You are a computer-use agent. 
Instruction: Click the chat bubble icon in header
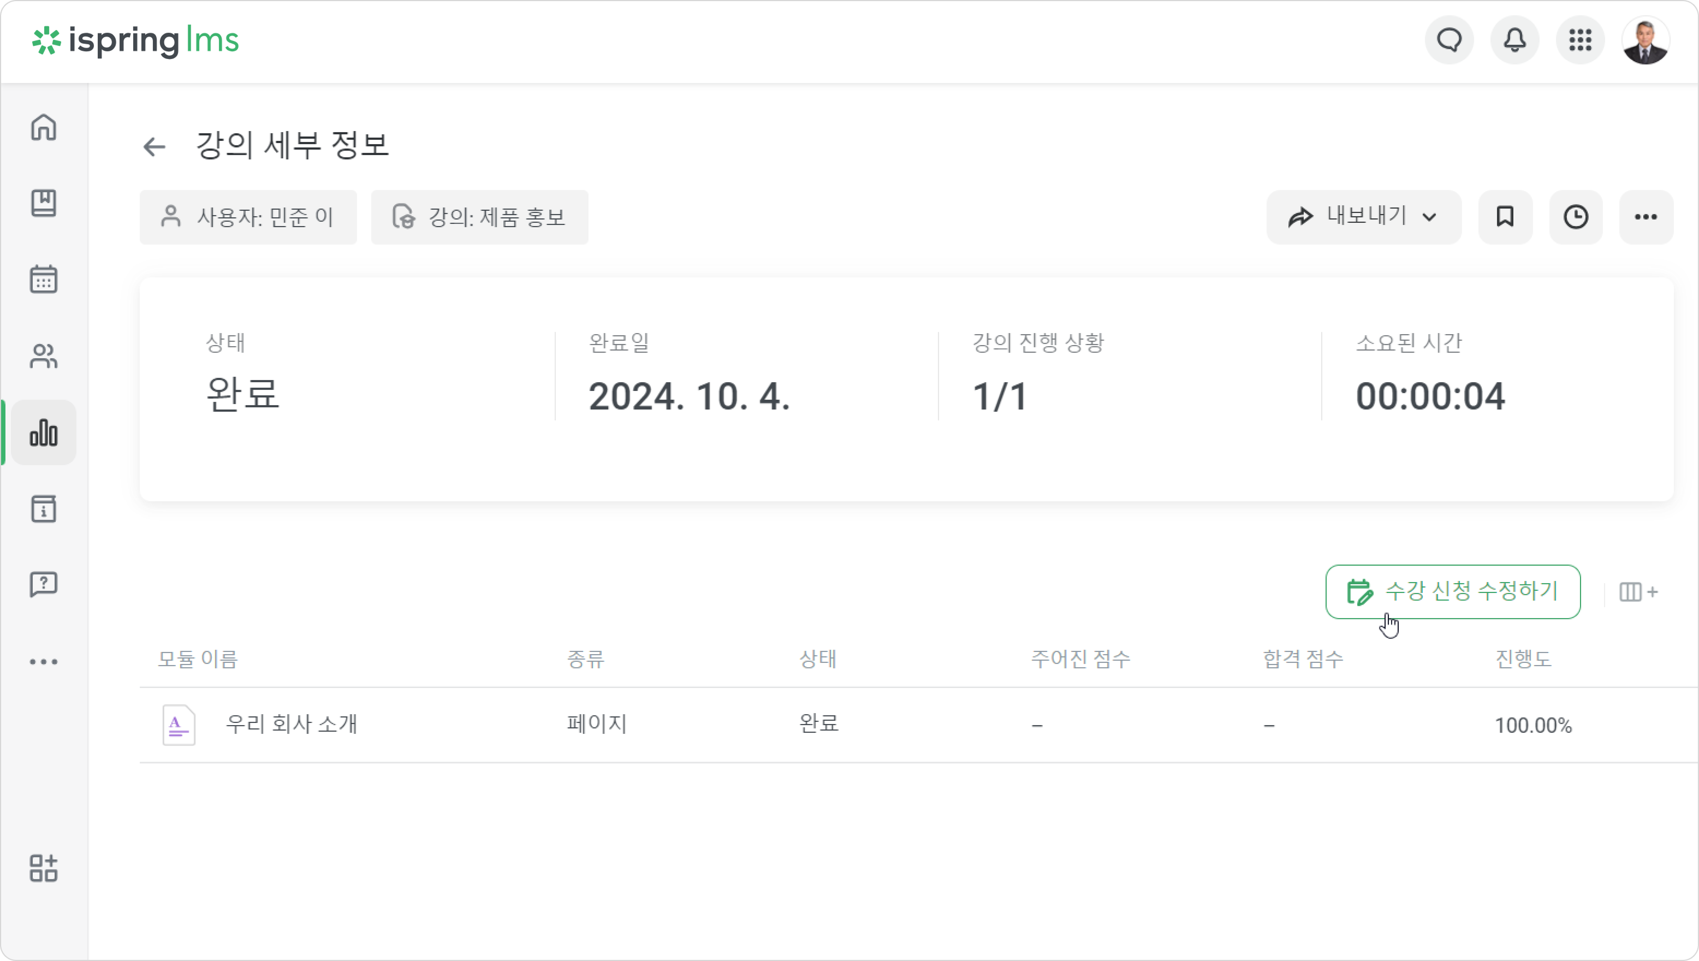point(1449,40)
